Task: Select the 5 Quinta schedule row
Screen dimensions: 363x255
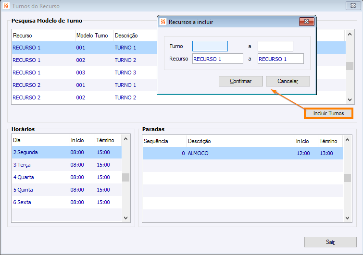Action: pyautogui.click(x=67, y=190)
